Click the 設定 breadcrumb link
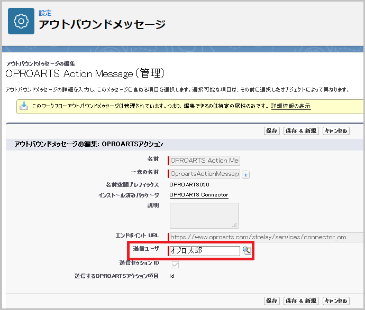Viewport: 365px width, 310px height. [x=45, y=13]
